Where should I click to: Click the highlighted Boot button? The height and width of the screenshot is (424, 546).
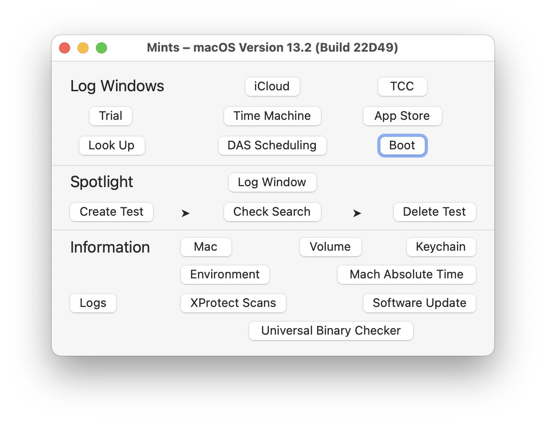(x=402, y=146)
